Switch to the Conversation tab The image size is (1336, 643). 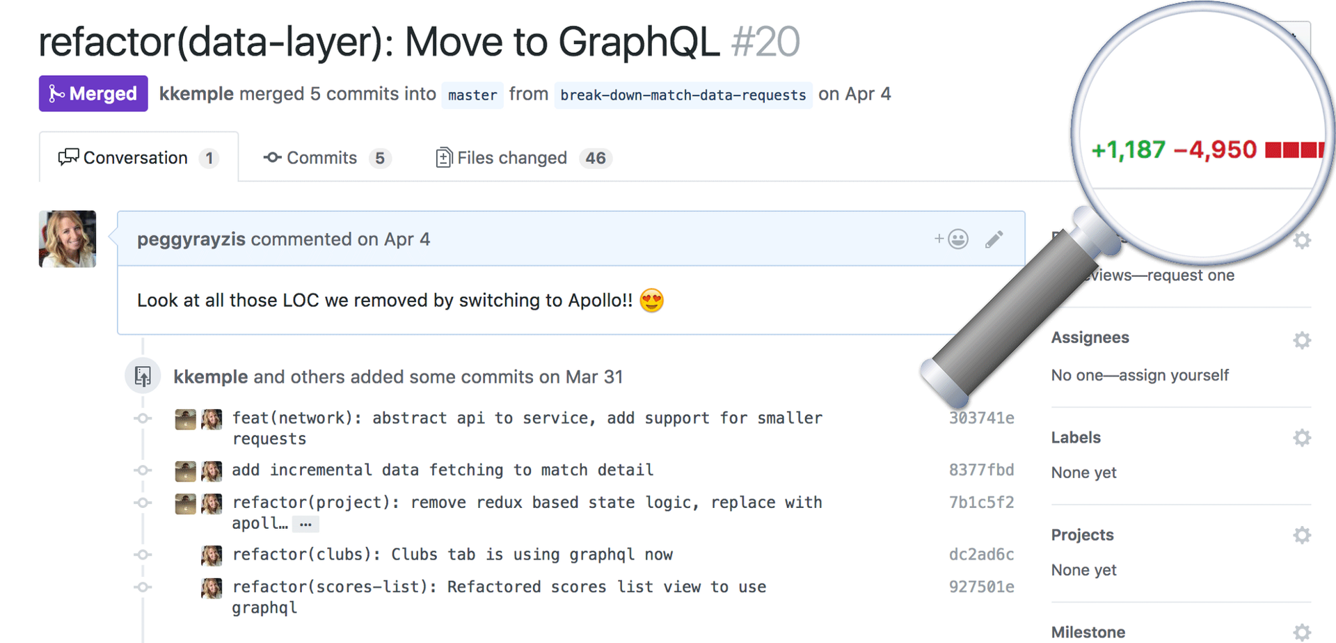coord(138,158)
